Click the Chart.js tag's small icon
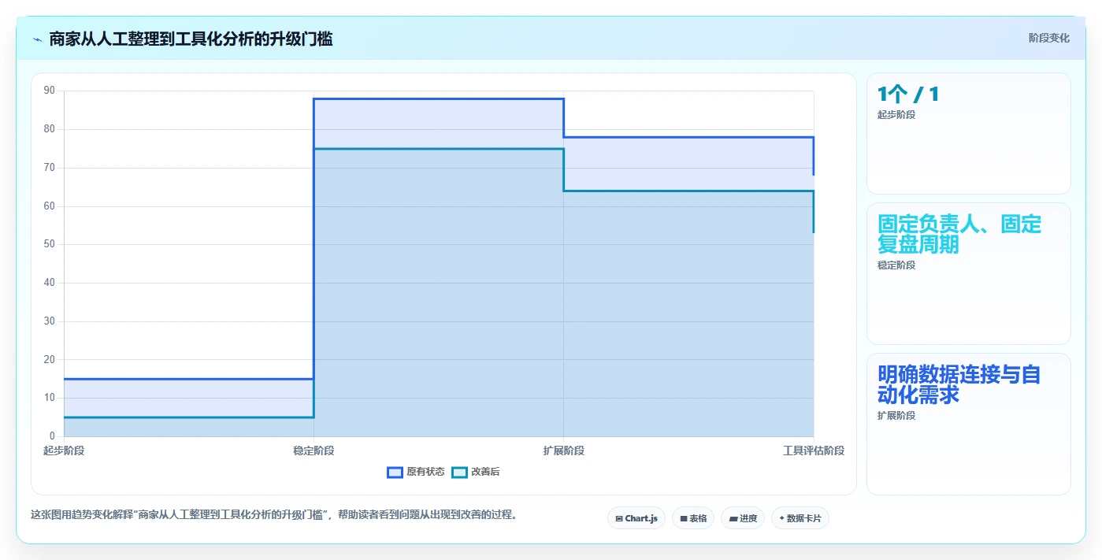This screenshot has height=560, width=1102. click(619, 518)
